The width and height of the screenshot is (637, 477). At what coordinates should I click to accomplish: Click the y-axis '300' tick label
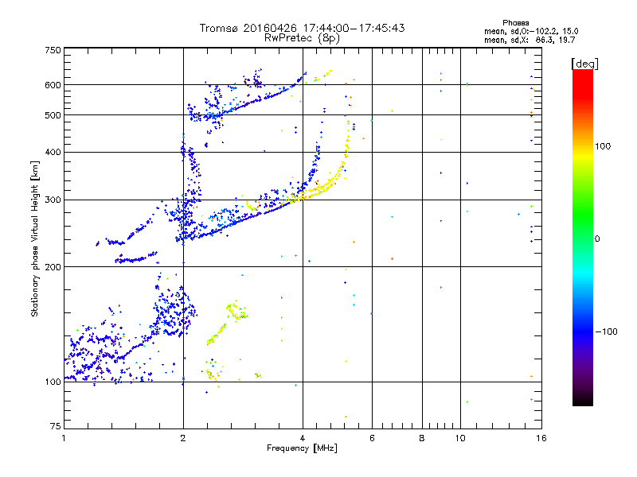pyautogui.click(x=53, y=200)
